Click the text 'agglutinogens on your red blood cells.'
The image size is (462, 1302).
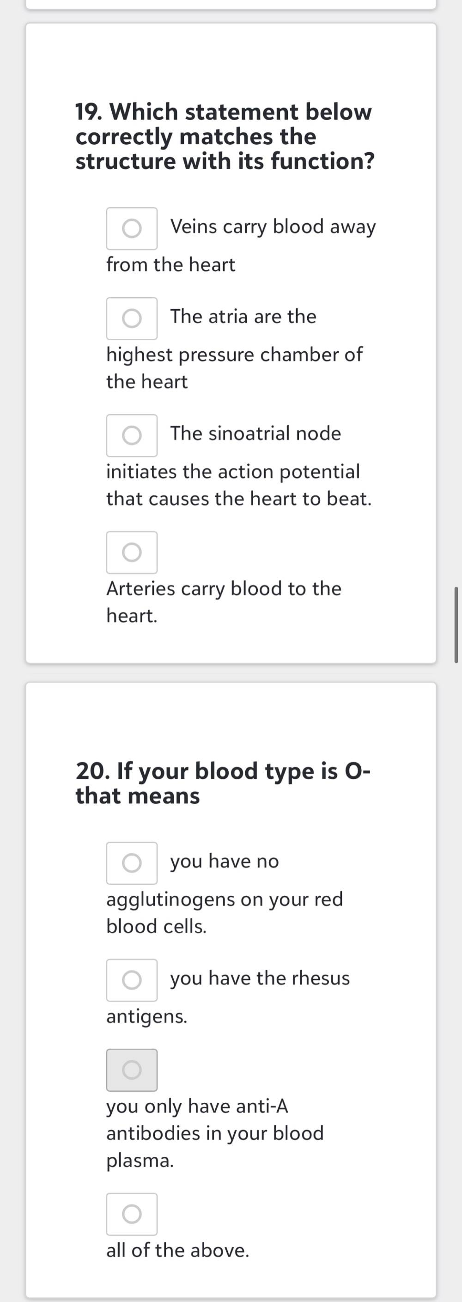tap(225, 913)
